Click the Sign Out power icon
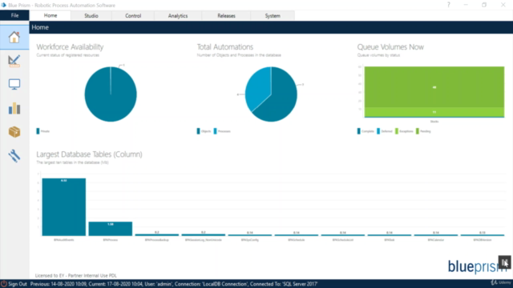The image size is (513, 288). 3,284
